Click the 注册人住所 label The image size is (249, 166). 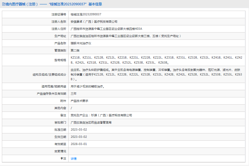coord(59,29)
